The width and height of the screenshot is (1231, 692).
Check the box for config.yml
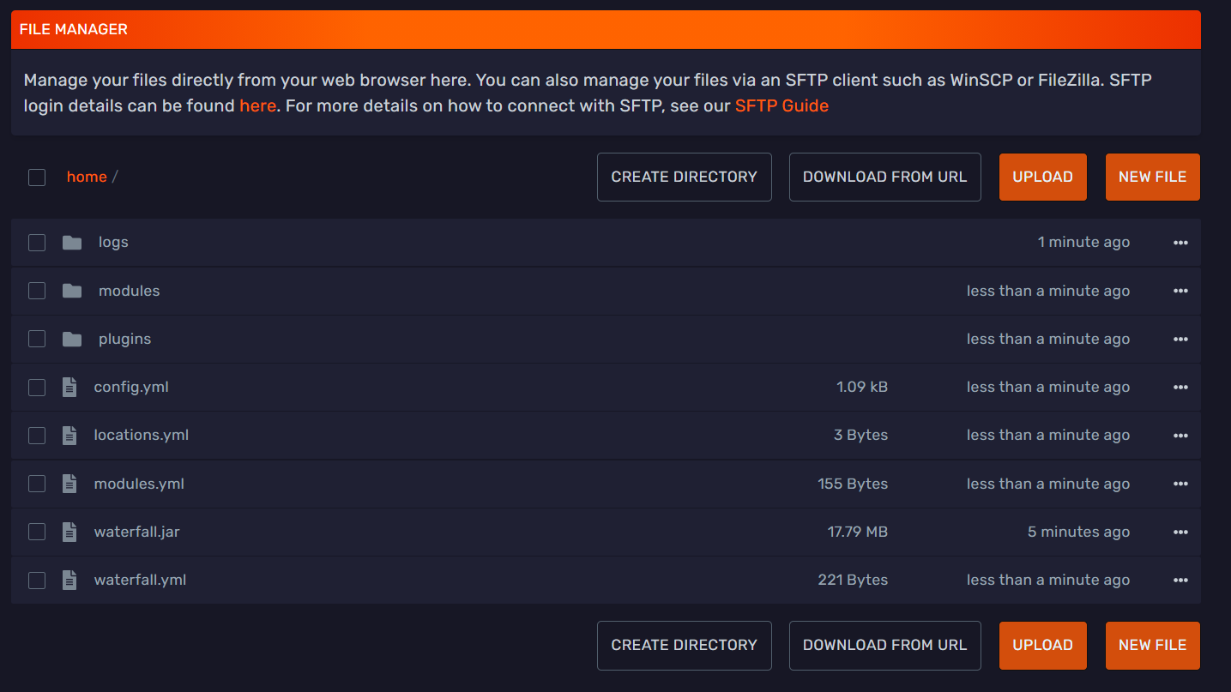(x=37, y=388)
